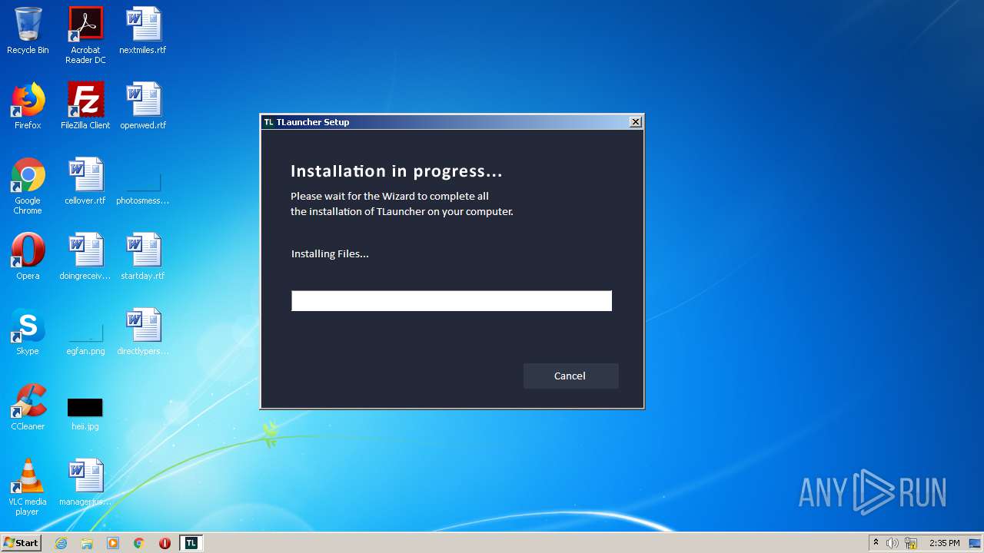Open directlypers document icon
The height and width of the screenshot is (553, 984).
[143, 332]
